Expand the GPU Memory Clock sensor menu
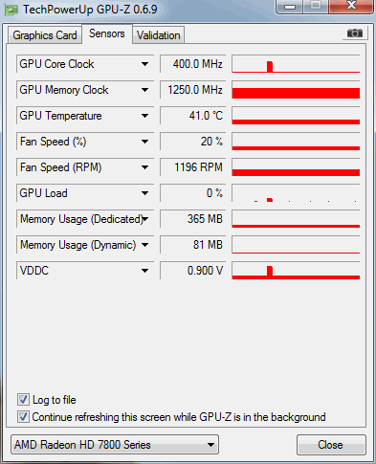Screen dimensions: 376x464 click(144, 90)
